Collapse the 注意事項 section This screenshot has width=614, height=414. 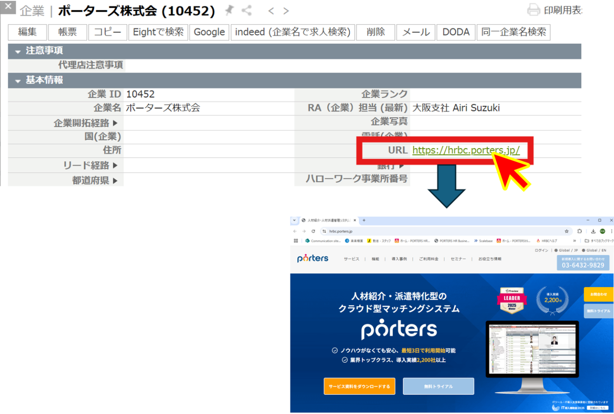[18, 51]
